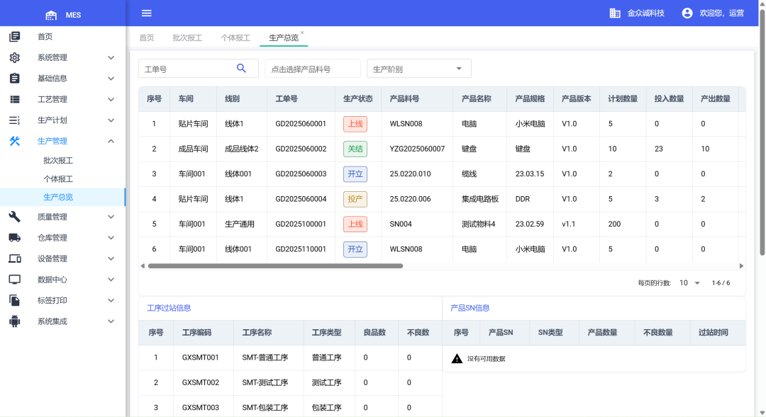Click the 数据中心 monitor icon
The width and height of the screenshot is (766, 417).
15,280
